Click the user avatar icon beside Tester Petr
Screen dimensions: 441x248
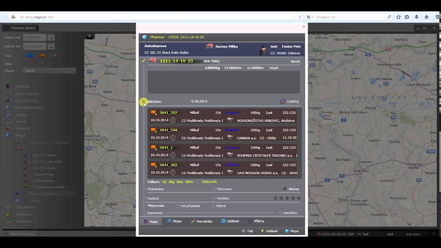pyautogui.click(x=263, y=50)
